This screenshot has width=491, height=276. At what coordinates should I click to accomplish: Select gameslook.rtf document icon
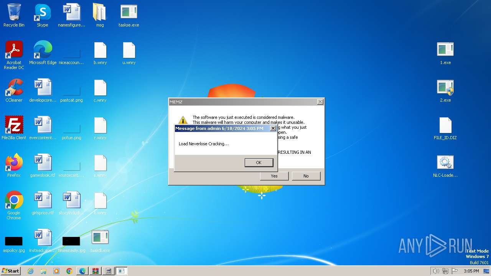point(43,166)
